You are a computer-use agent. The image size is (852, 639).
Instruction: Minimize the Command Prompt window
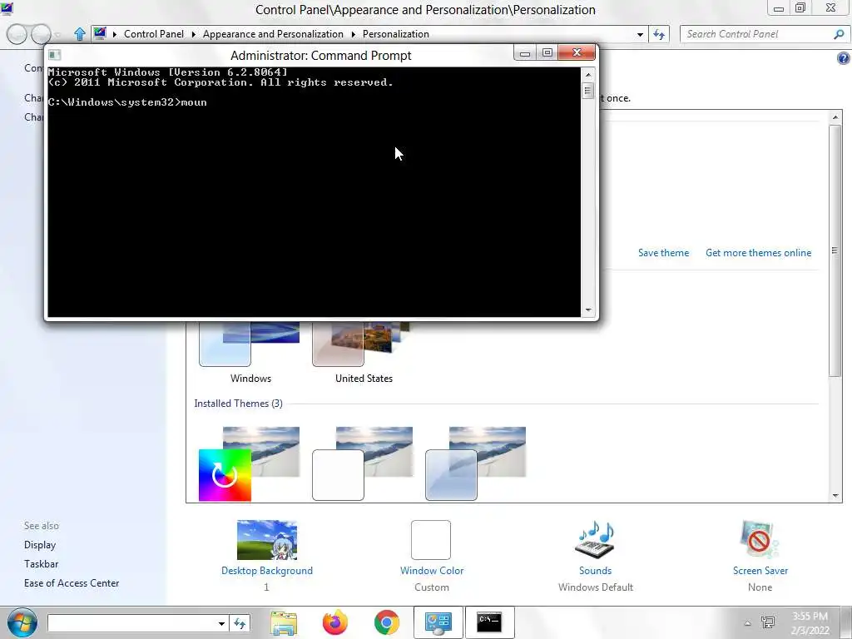pos(524,53)
